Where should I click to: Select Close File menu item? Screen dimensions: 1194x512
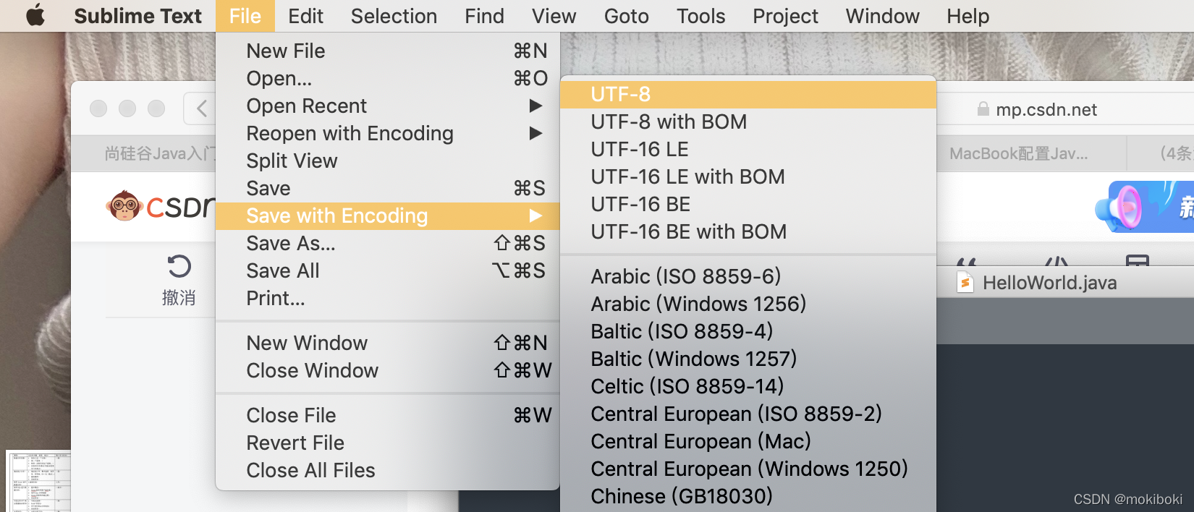(388, 415)
